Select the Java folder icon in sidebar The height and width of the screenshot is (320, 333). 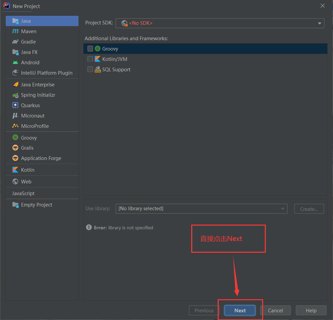pyautogui.click(x=15, y=21)
